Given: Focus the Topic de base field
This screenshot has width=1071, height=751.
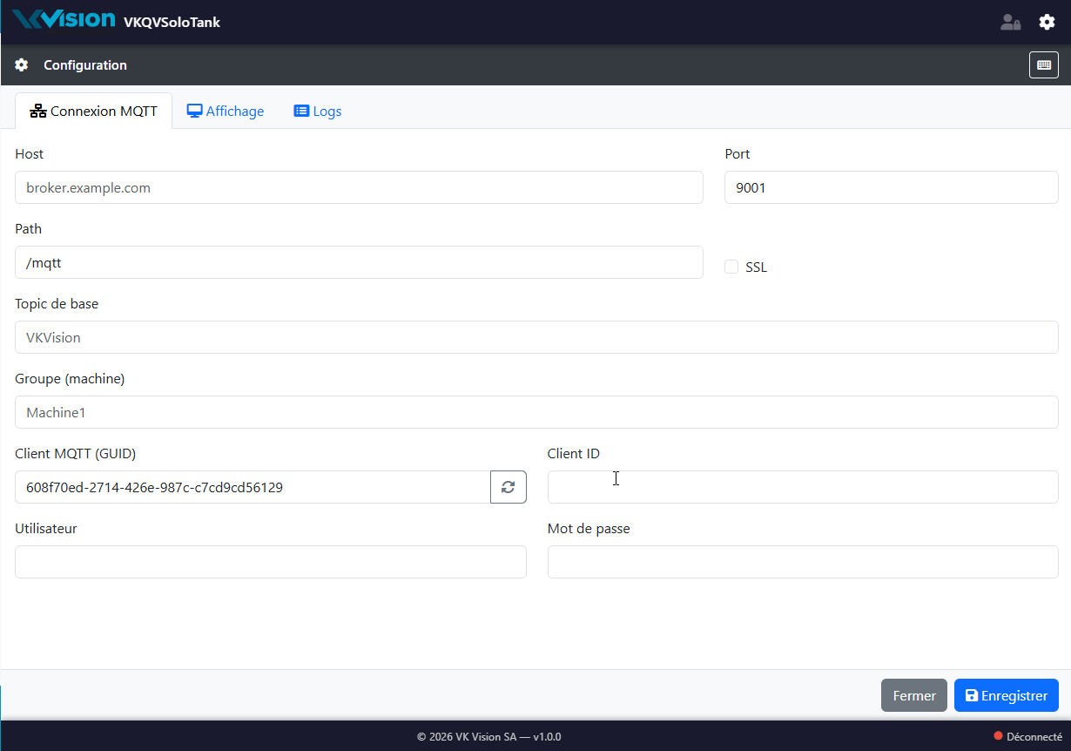Looking at the screenshot, I should coord(536,337).
